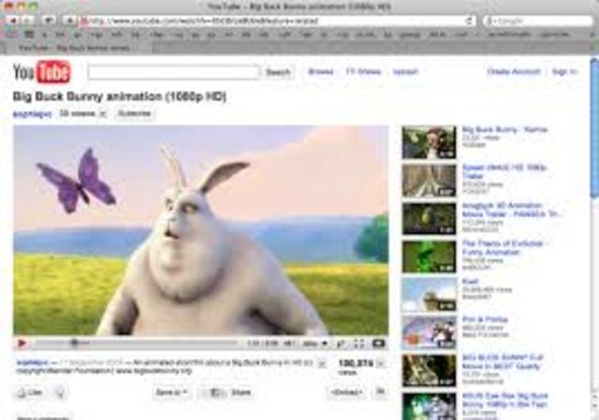Expand the video description arrow

[x=322, y=364]
